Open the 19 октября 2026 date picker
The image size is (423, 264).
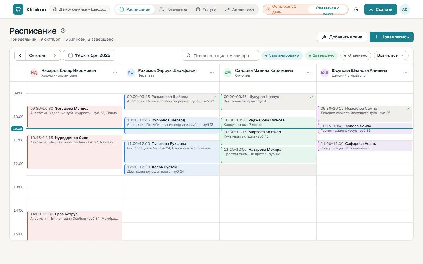click(89, 55)
